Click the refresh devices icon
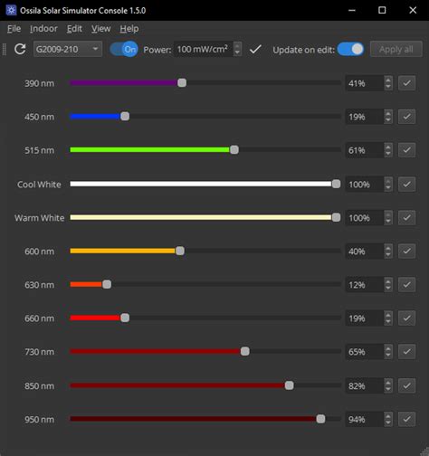 click(x=20, y=49)
